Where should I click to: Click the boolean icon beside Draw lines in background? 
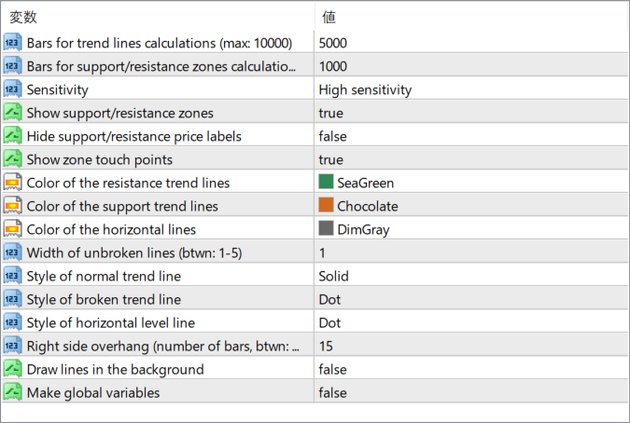click(x=13, y=369)
